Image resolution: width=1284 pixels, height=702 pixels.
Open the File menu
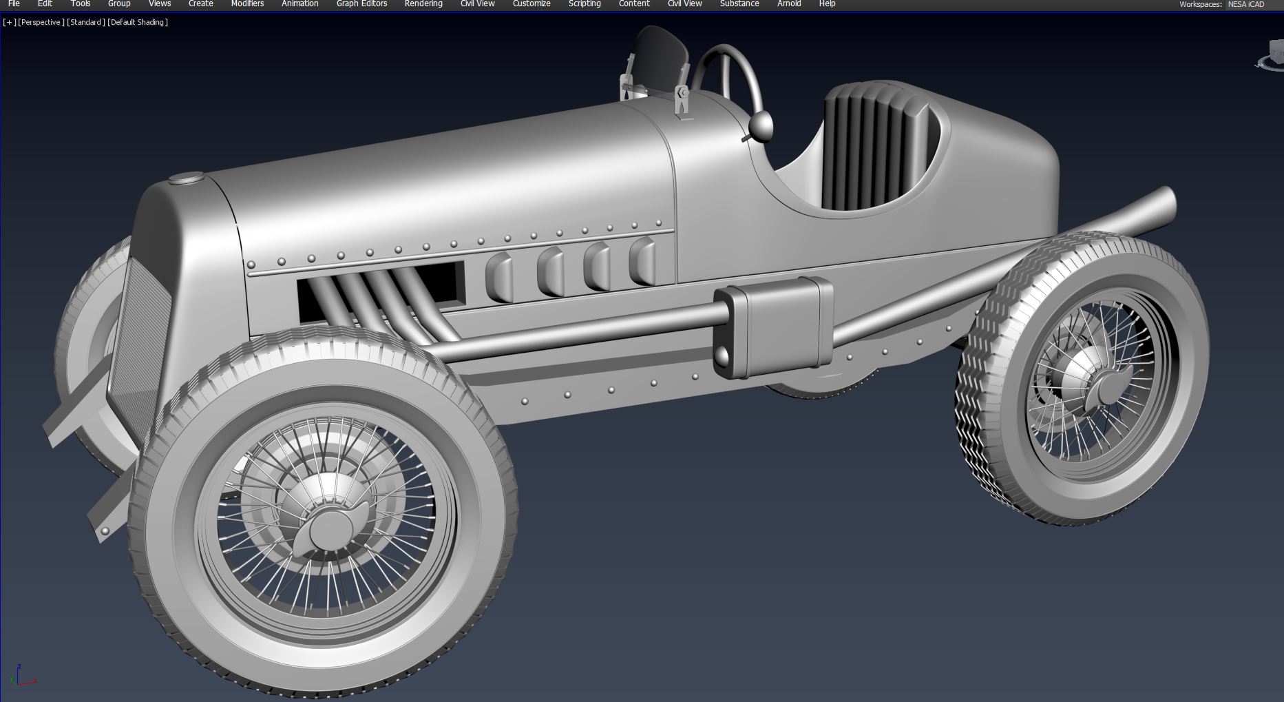click(x=14, y=4)
